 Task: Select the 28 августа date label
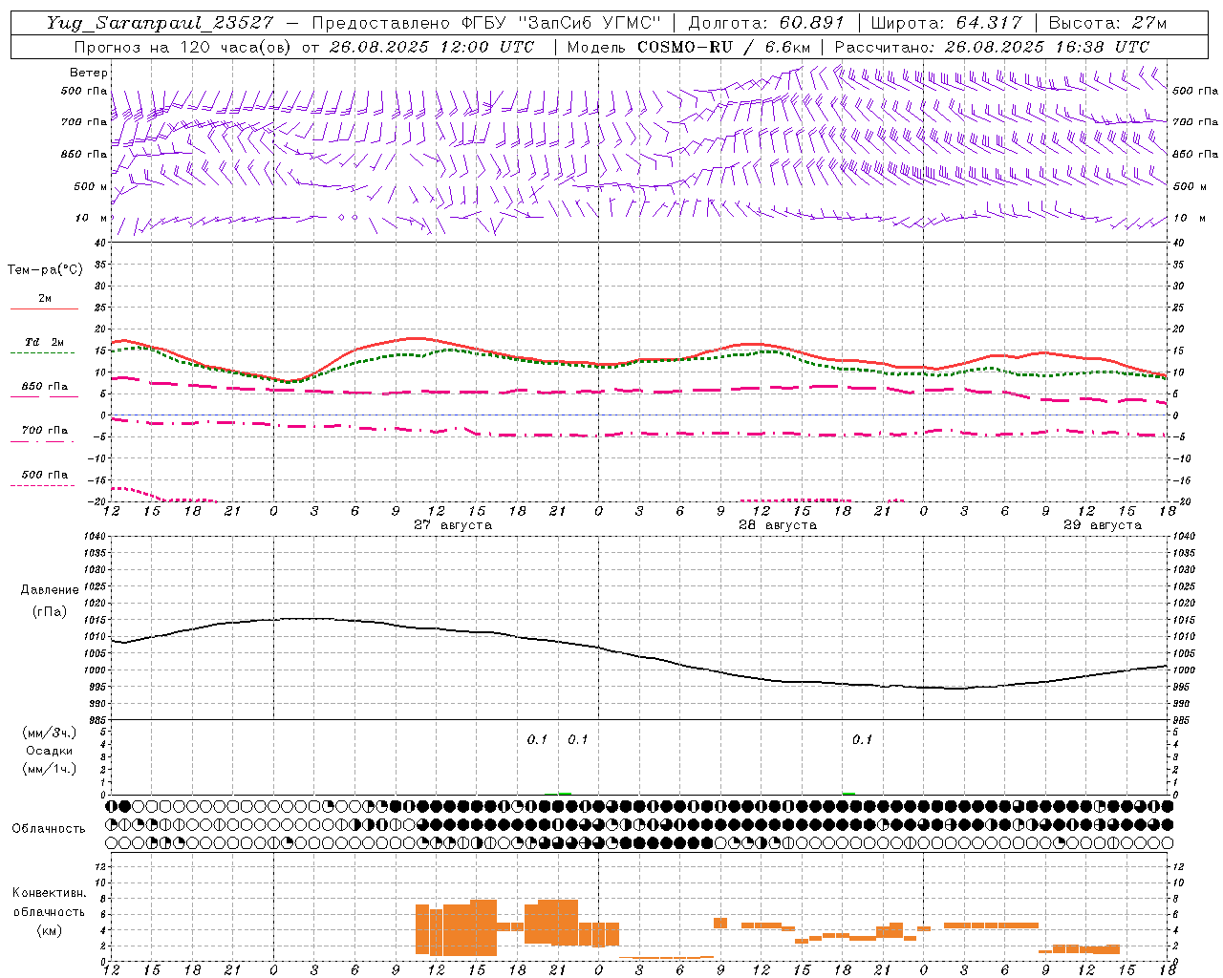click(778, 525)
